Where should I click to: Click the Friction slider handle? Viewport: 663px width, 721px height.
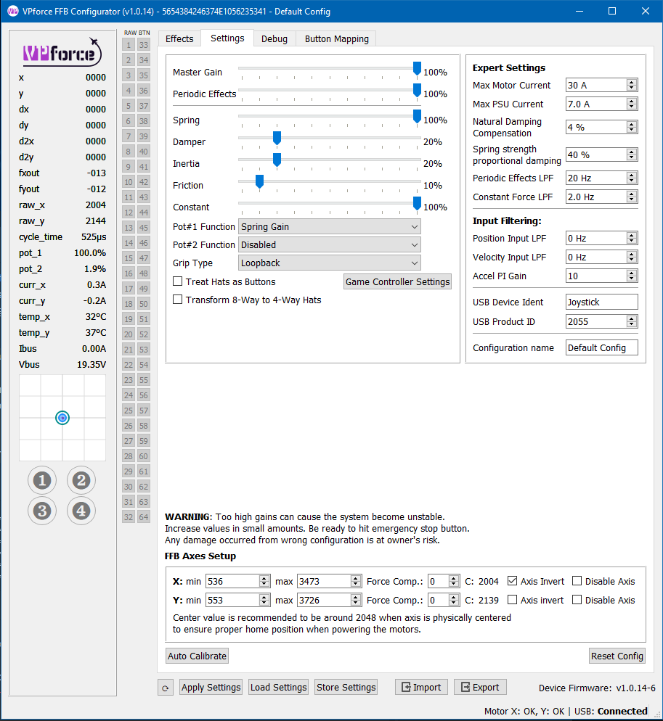pos(259,181)
